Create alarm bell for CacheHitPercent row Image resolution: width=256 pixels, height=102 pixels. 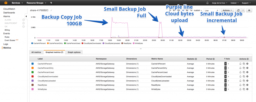(x=240, y=64)
